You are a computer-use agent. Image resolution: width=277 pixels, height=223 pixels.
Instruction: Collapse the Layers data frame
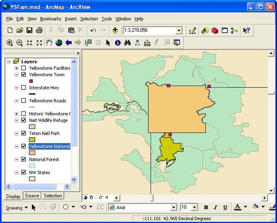pyautogui.click(x=9, y=62)
